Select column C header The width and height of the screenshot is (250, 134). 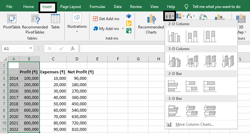coord(53,59)
